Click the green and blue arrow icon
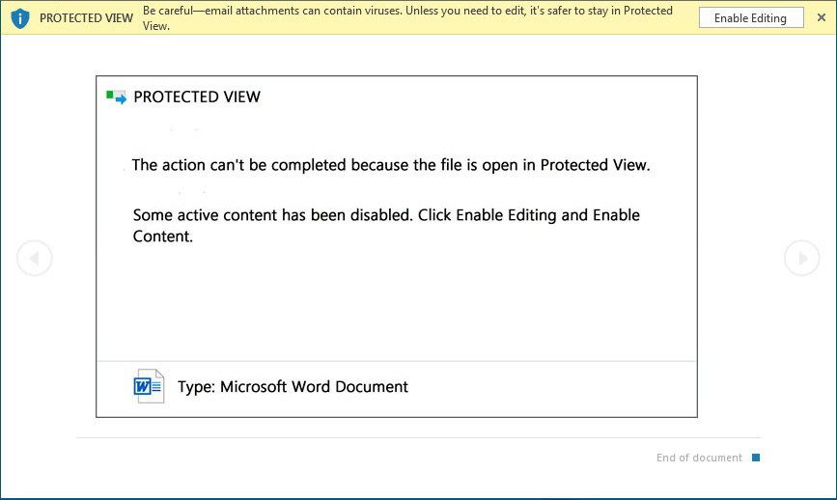 pos(116,97)
